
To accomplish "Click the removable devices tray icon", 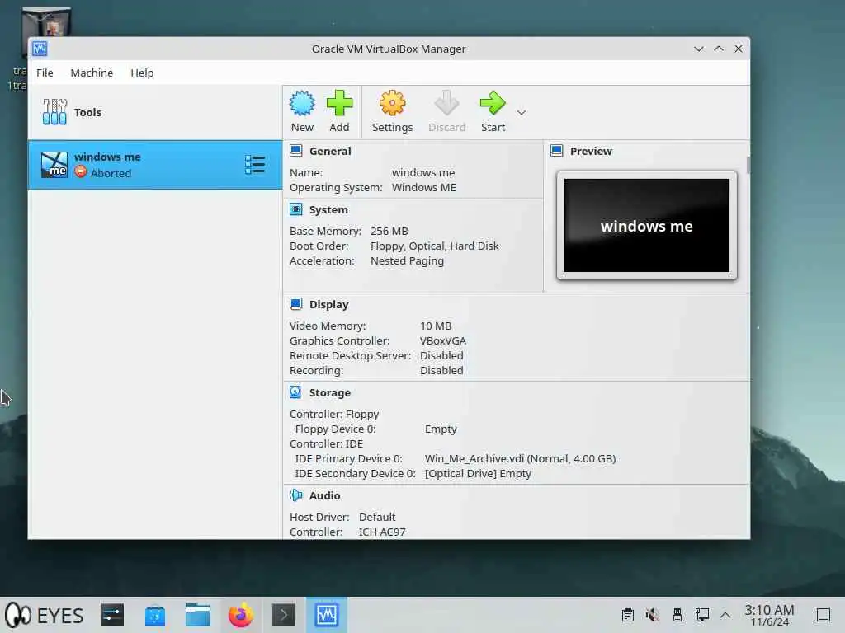I will click(677, 615).
